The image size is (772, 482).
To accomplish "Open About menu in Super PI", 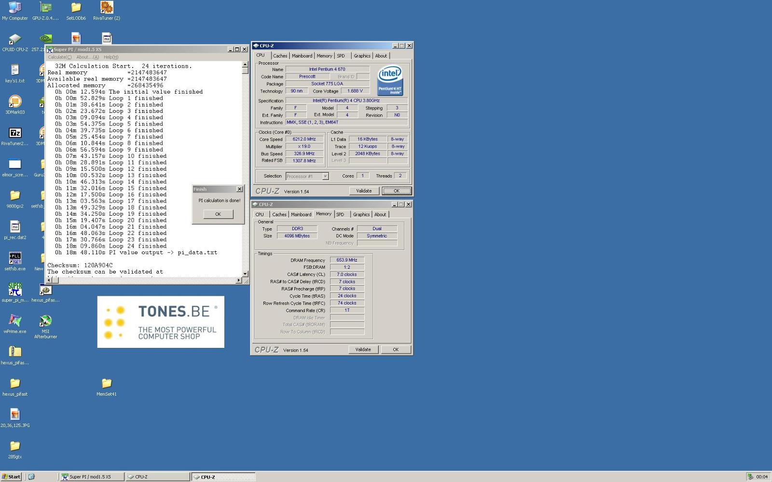I will [x=87, y=57].
